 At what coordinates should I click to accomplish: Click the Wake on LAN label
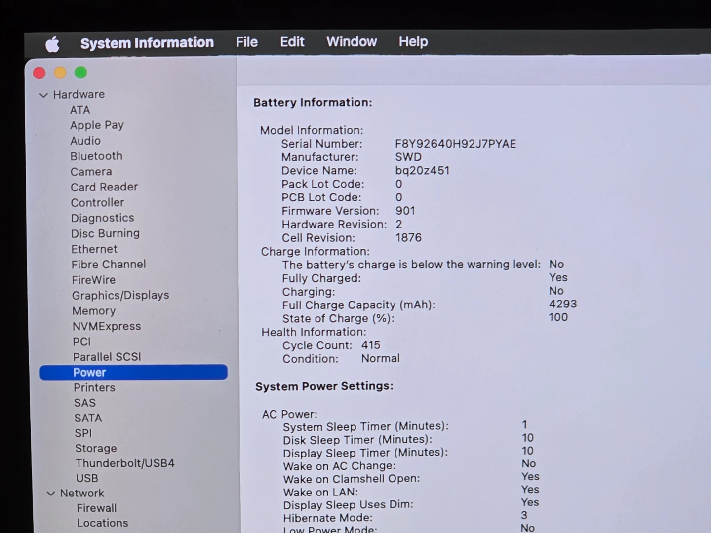tap(320, 492)
